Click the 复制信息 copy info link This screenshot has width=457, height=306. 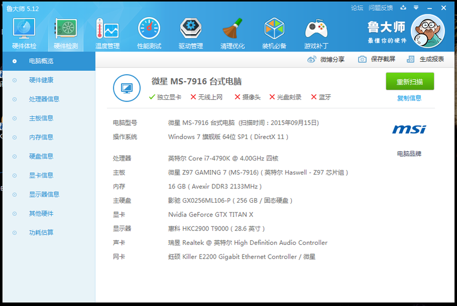pos(409,98)
